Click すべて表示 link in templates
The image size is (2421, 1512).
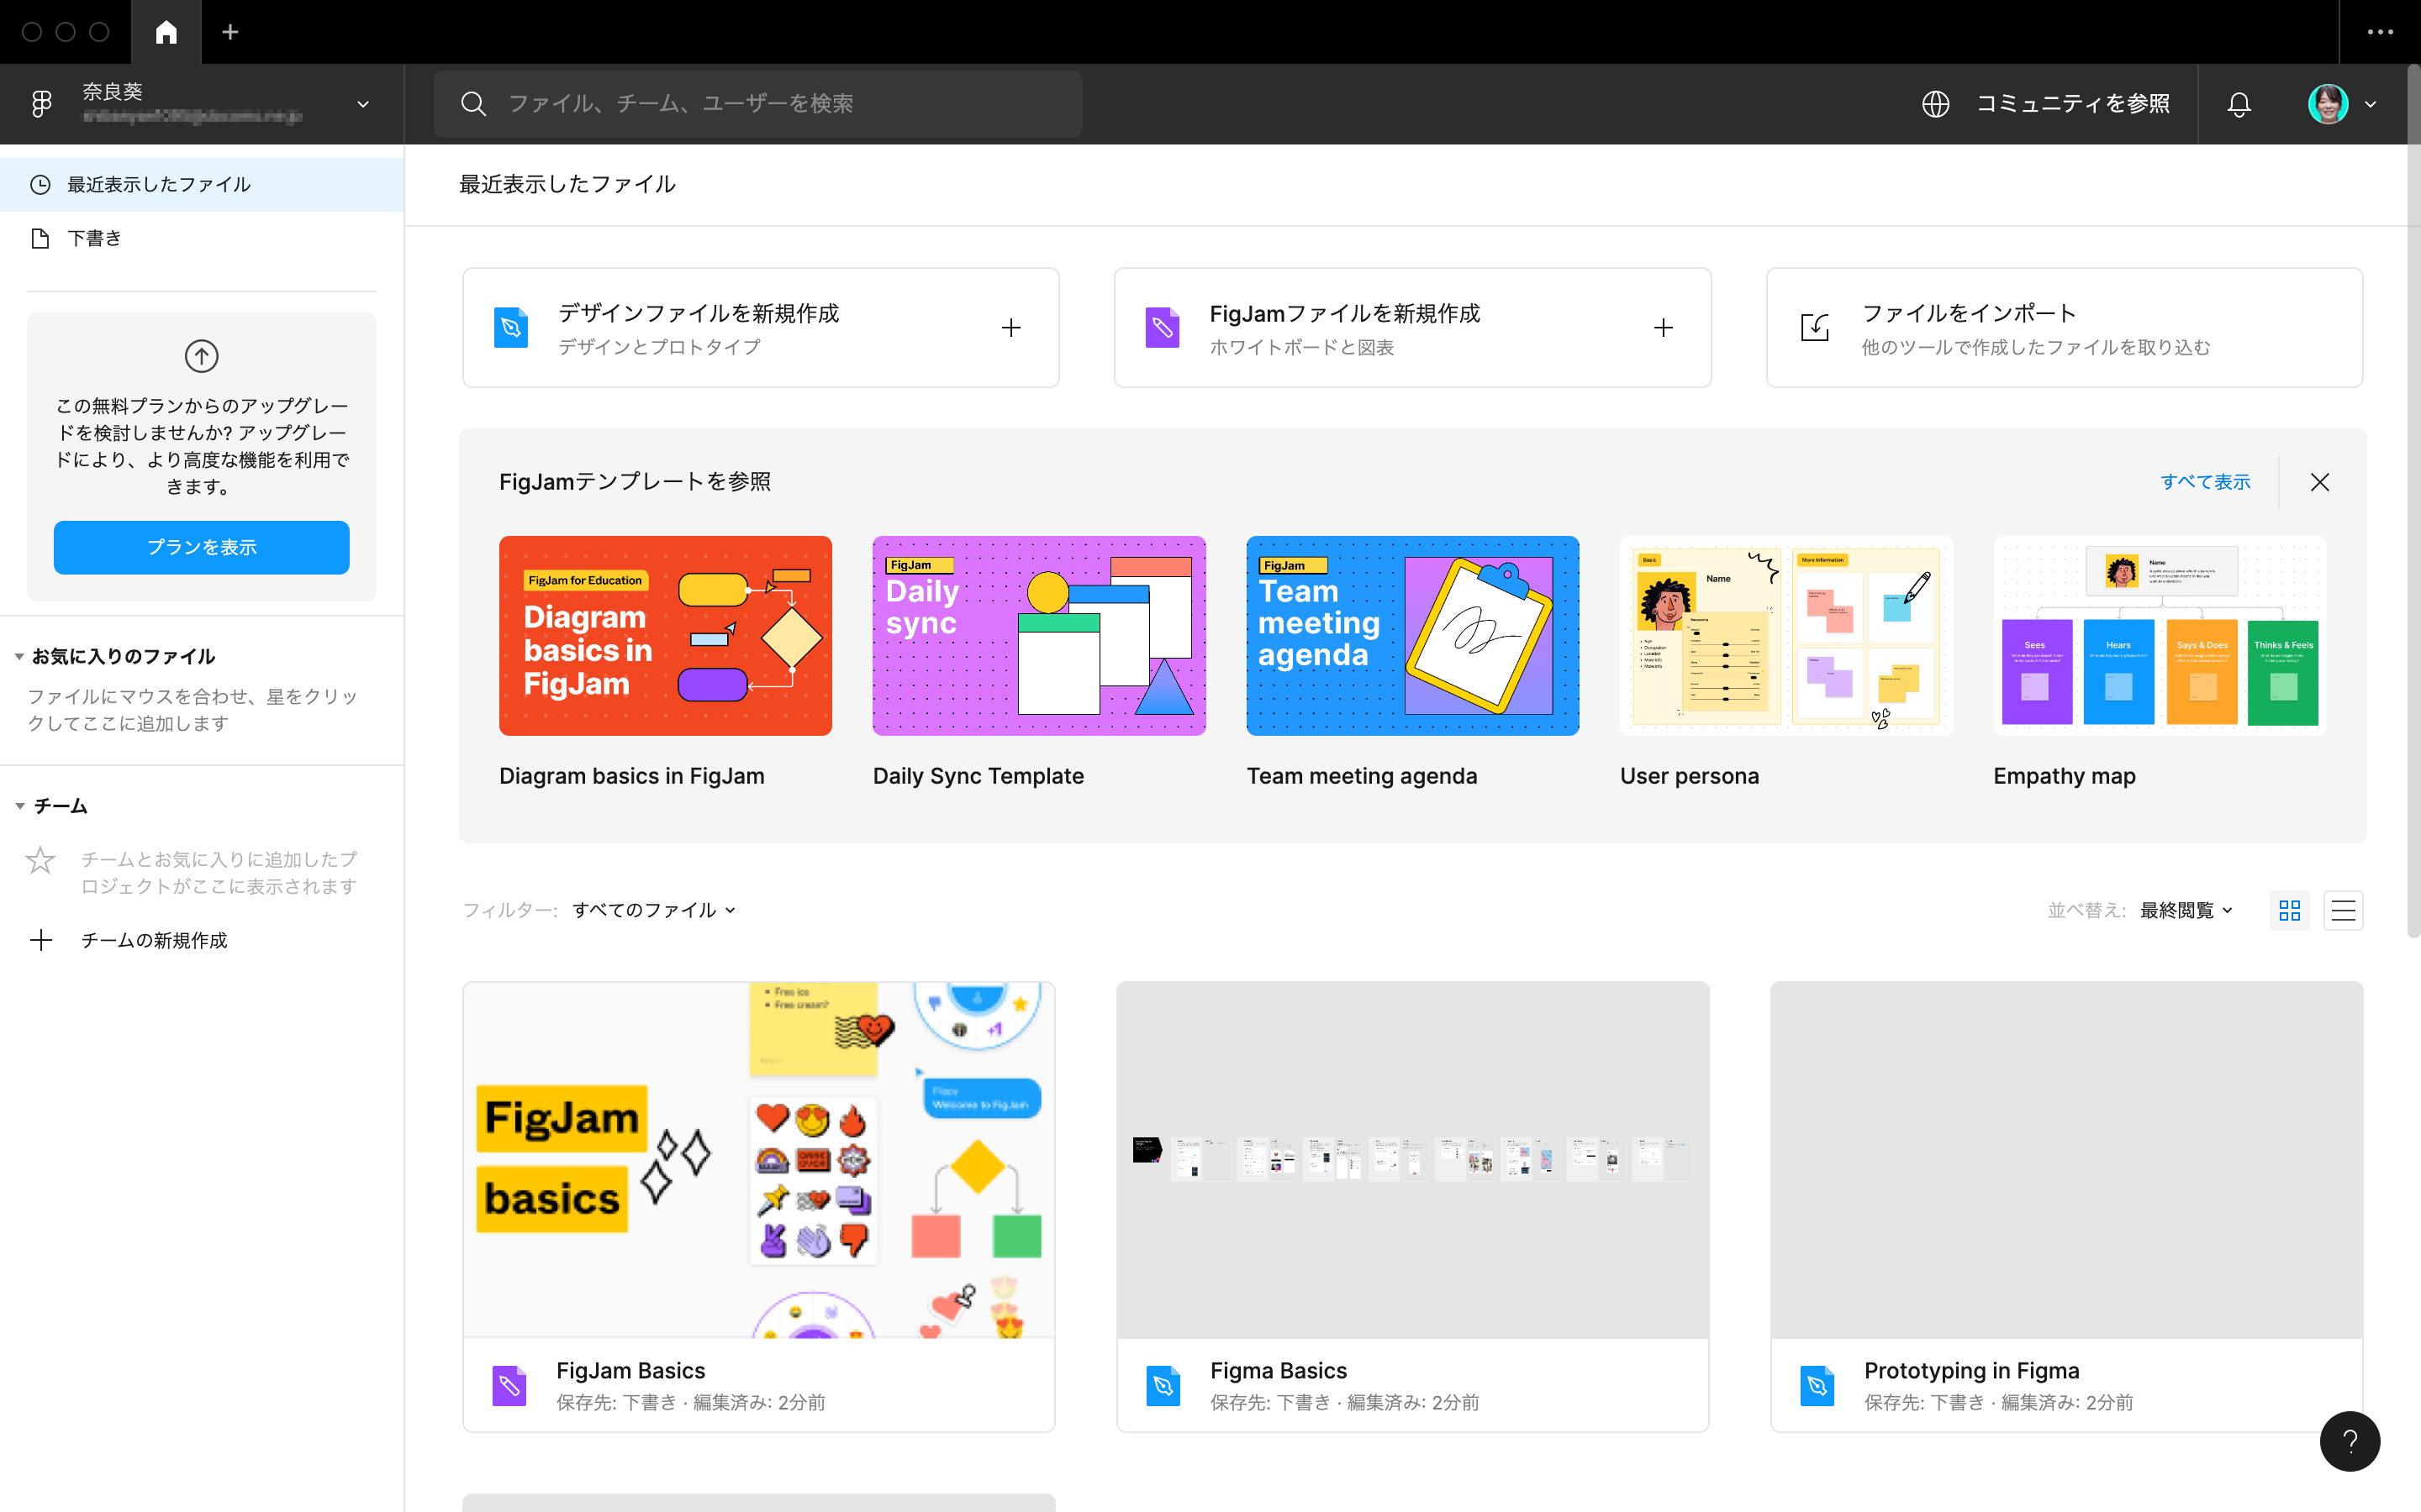[x=2205, y=482]
